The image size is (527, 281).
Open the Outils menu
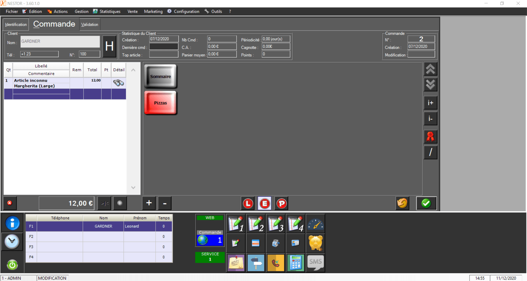[213, 12]
